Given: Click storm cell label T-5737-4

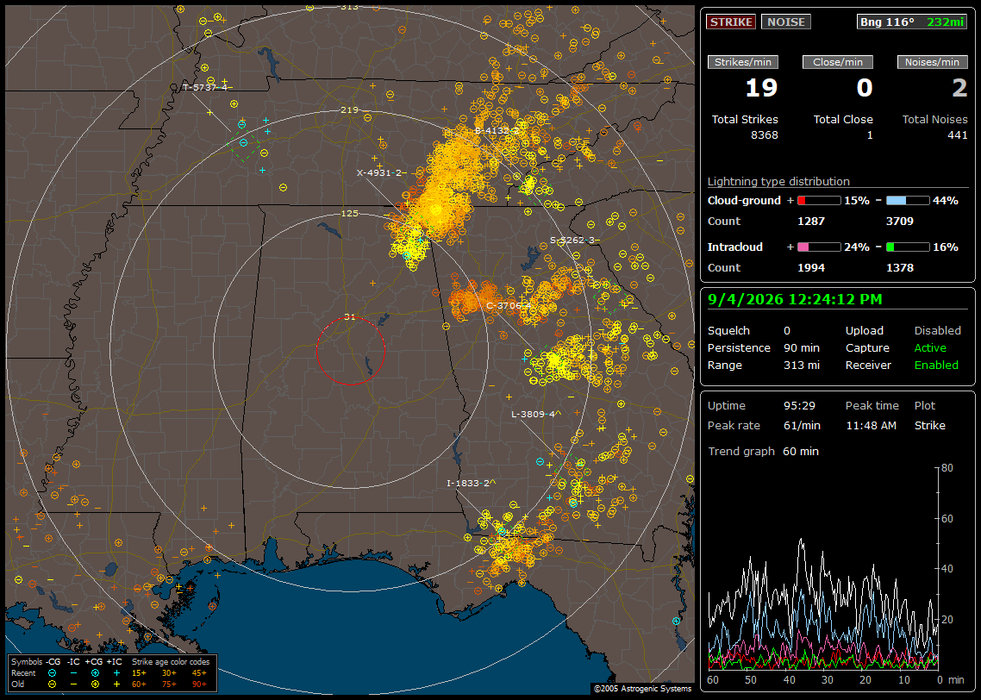Looking at the screenshot, I should [205, 87].
